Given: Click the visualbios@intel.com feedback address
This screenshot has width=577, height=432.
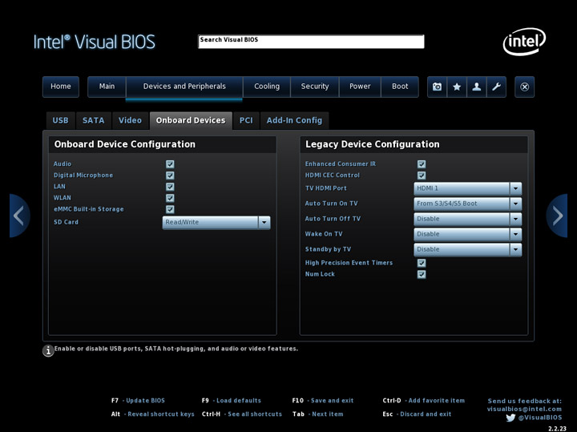Looking at the screenshot, I should tap(524, 410).
